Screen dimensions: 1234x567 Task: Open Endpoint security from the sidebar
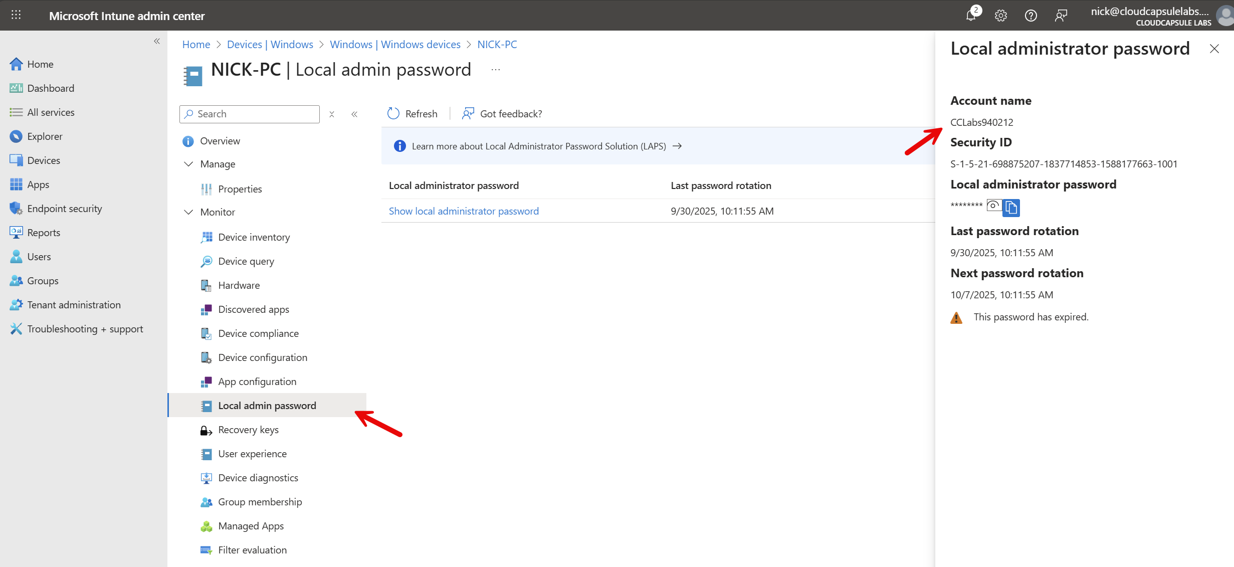[65, 208]
